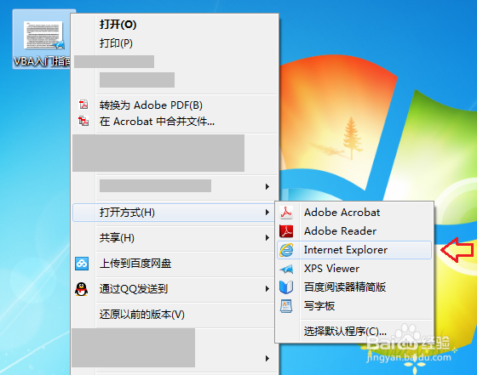Screen dimensions: 477x375
Task: Open the 打开方式(H) submenu entry
Action: click(174, 213)
